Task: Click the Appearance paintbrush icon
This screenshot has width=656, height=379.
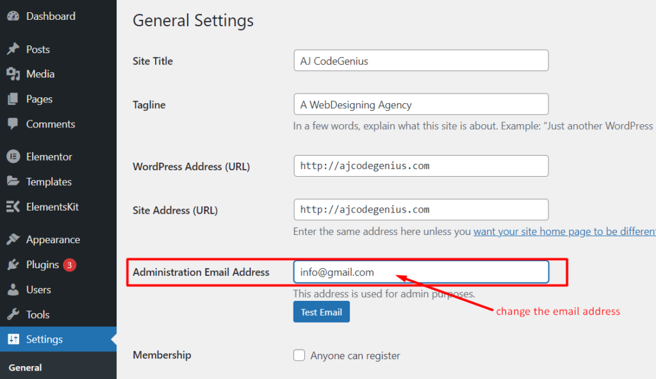Action: tap(13, 239)
